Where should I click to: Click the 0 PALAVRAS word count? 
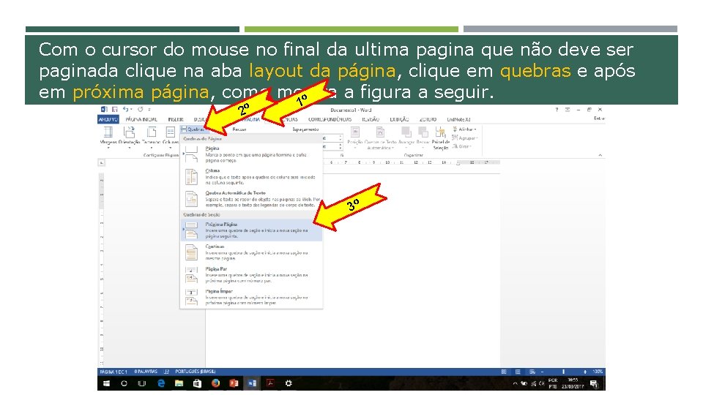point(146,372)
